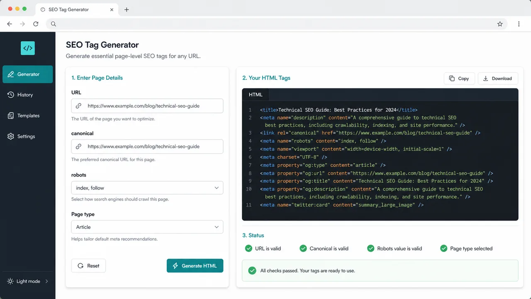Click the Generate HTML button
The width and height of the screenshot is (531, 299).
[x=195, y=266]
